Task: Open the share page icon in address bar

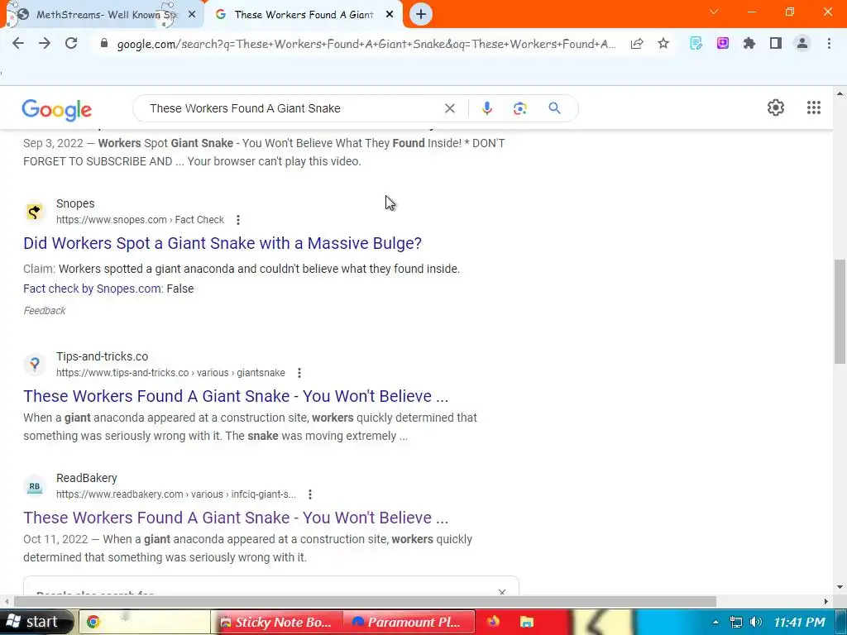Action: 637,44
